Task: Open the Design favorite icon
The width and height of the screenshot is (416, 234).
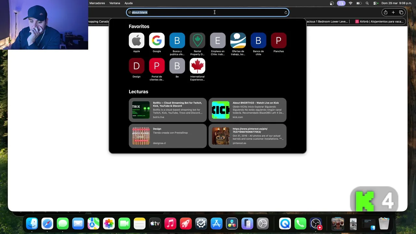Action: coord(136,66)
